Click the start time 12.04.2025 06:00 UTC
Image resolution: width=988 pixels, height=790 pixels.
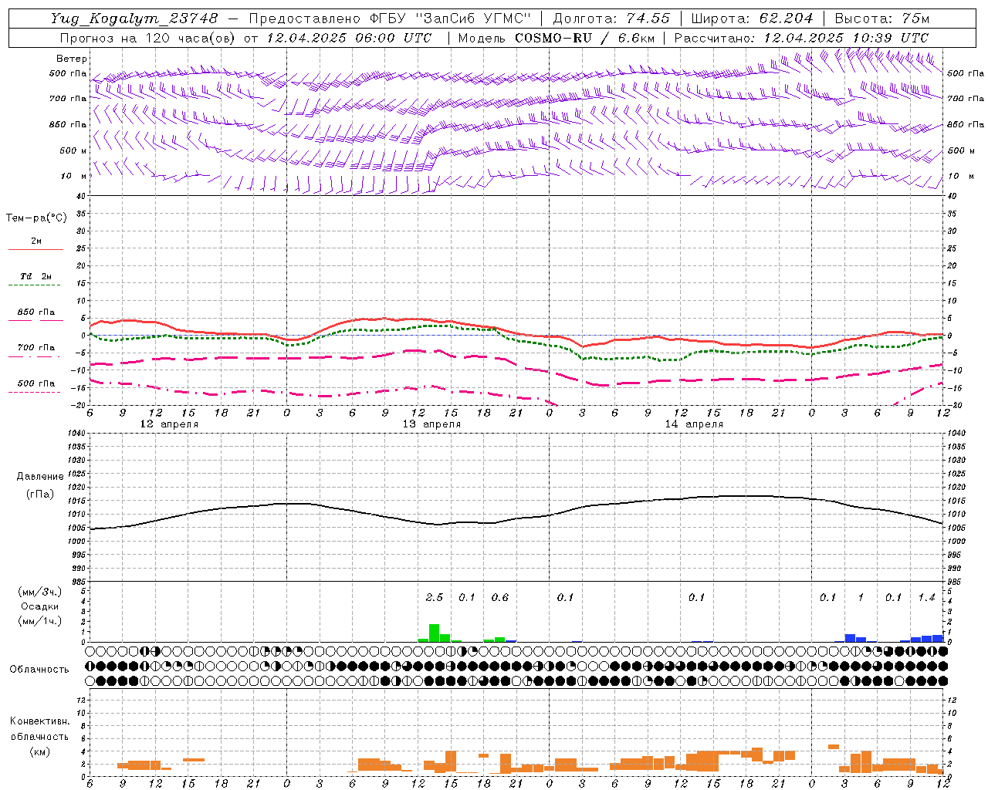click(349, 38)
